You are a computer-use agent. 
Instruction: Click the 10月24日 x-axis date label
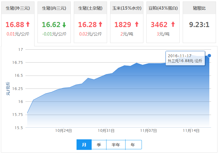pyautogui.click(x=64, y=131)
